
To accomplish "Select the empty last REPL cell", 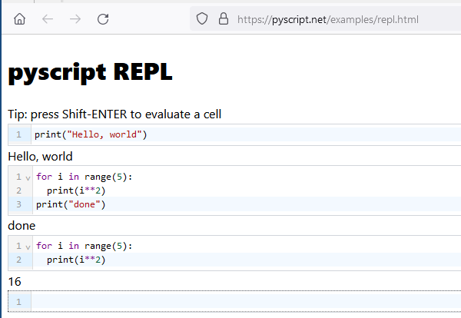I will [x=230, y=302].
